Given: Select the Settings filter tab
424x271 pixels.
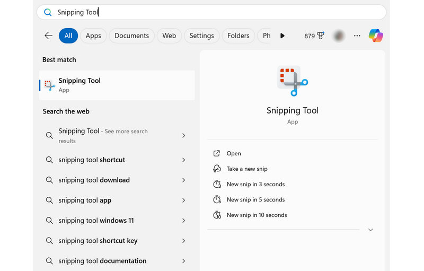Looking at the screenshot, I should click(x=201, y=36).
